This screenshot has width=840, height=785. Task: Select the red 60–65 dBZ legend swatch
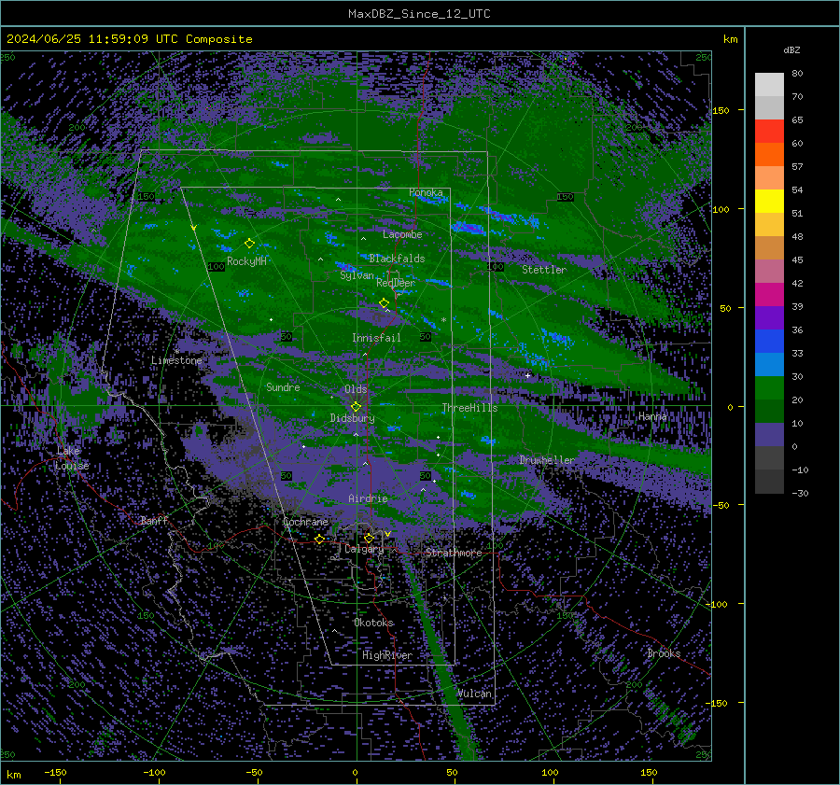(x=769, y=132)
